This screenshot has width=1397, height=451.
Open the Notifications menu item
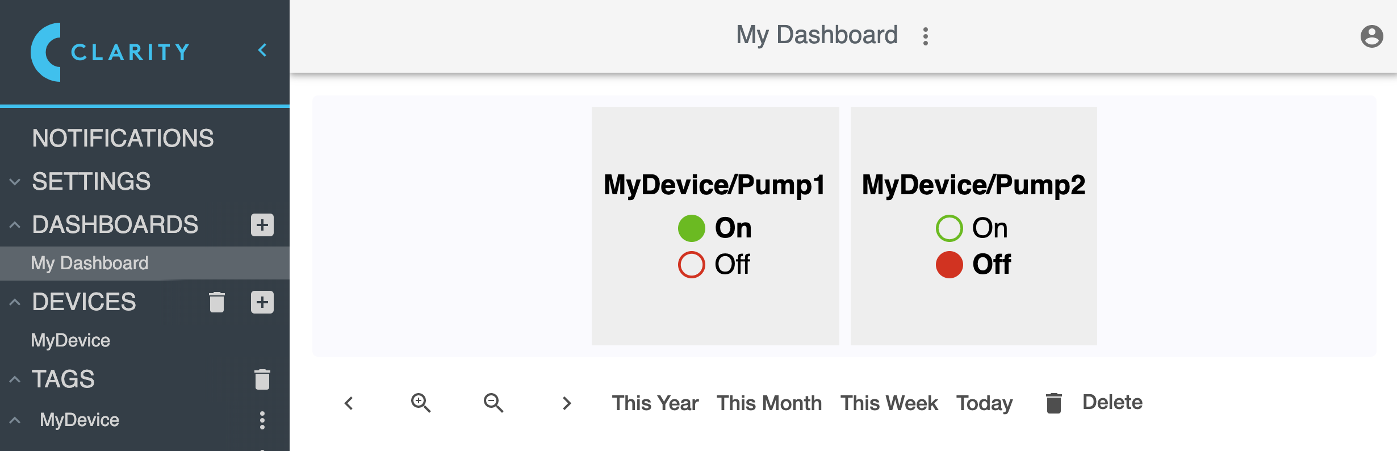pos(123,138)
